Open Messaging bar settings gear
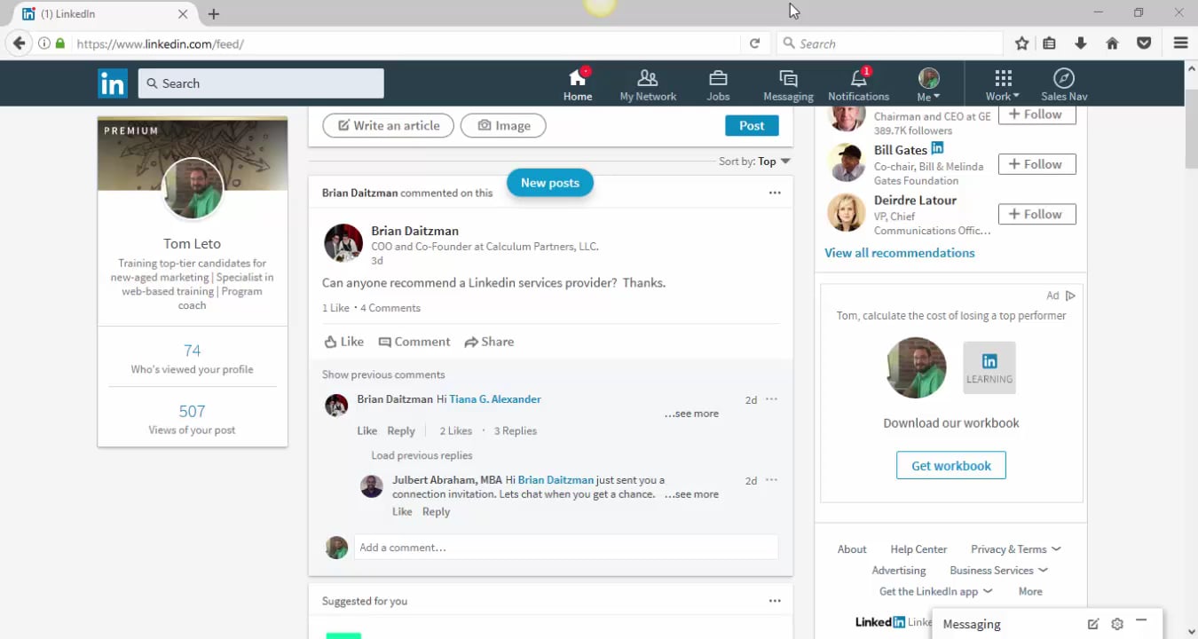 tap(1117, 624)
